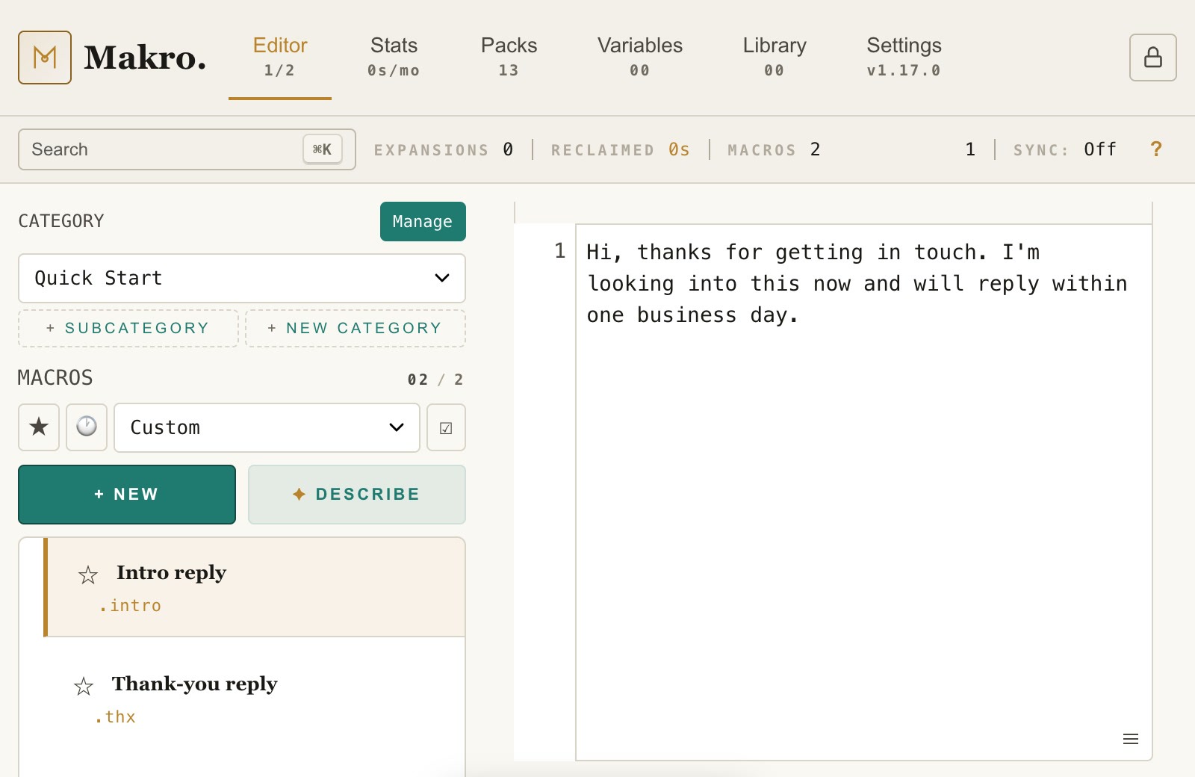Open help via the question mark icon

[x=1156, y=149]
